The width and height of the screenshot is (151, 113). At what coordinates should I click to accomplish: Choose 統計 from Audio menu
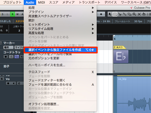60,20
